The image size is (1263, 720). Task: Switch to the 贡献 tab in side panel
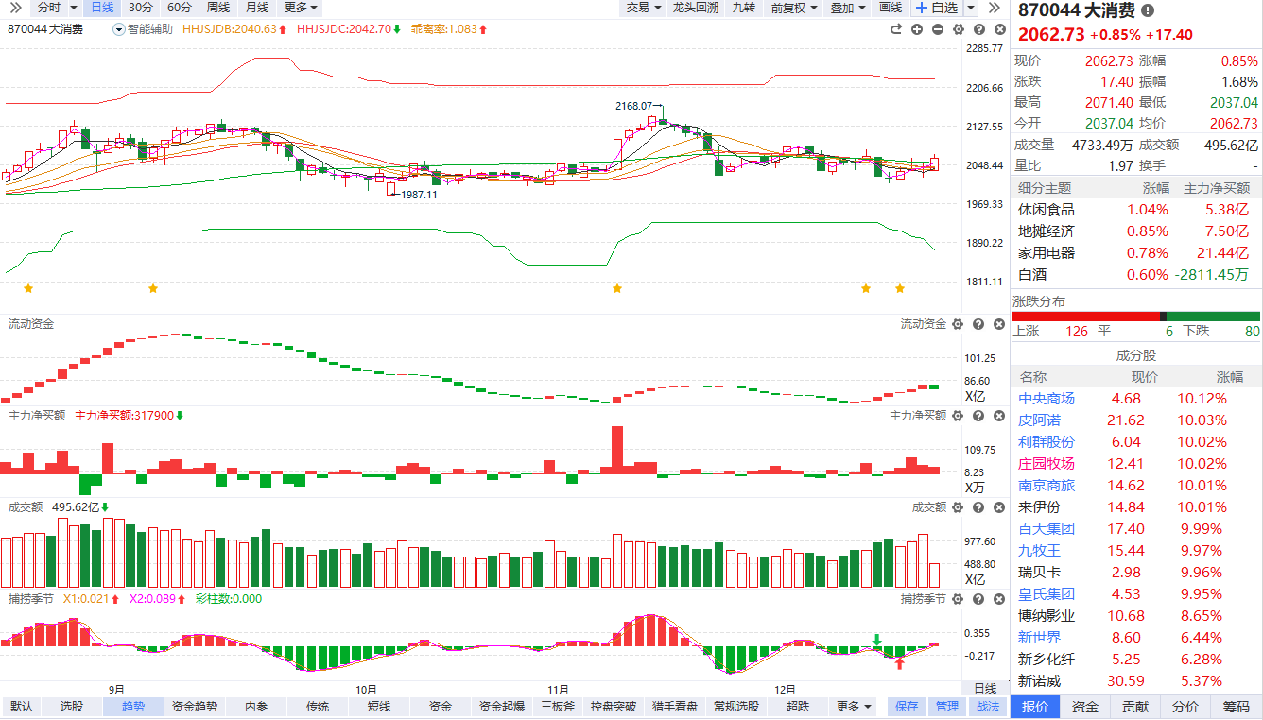[x=1135, y=707]
